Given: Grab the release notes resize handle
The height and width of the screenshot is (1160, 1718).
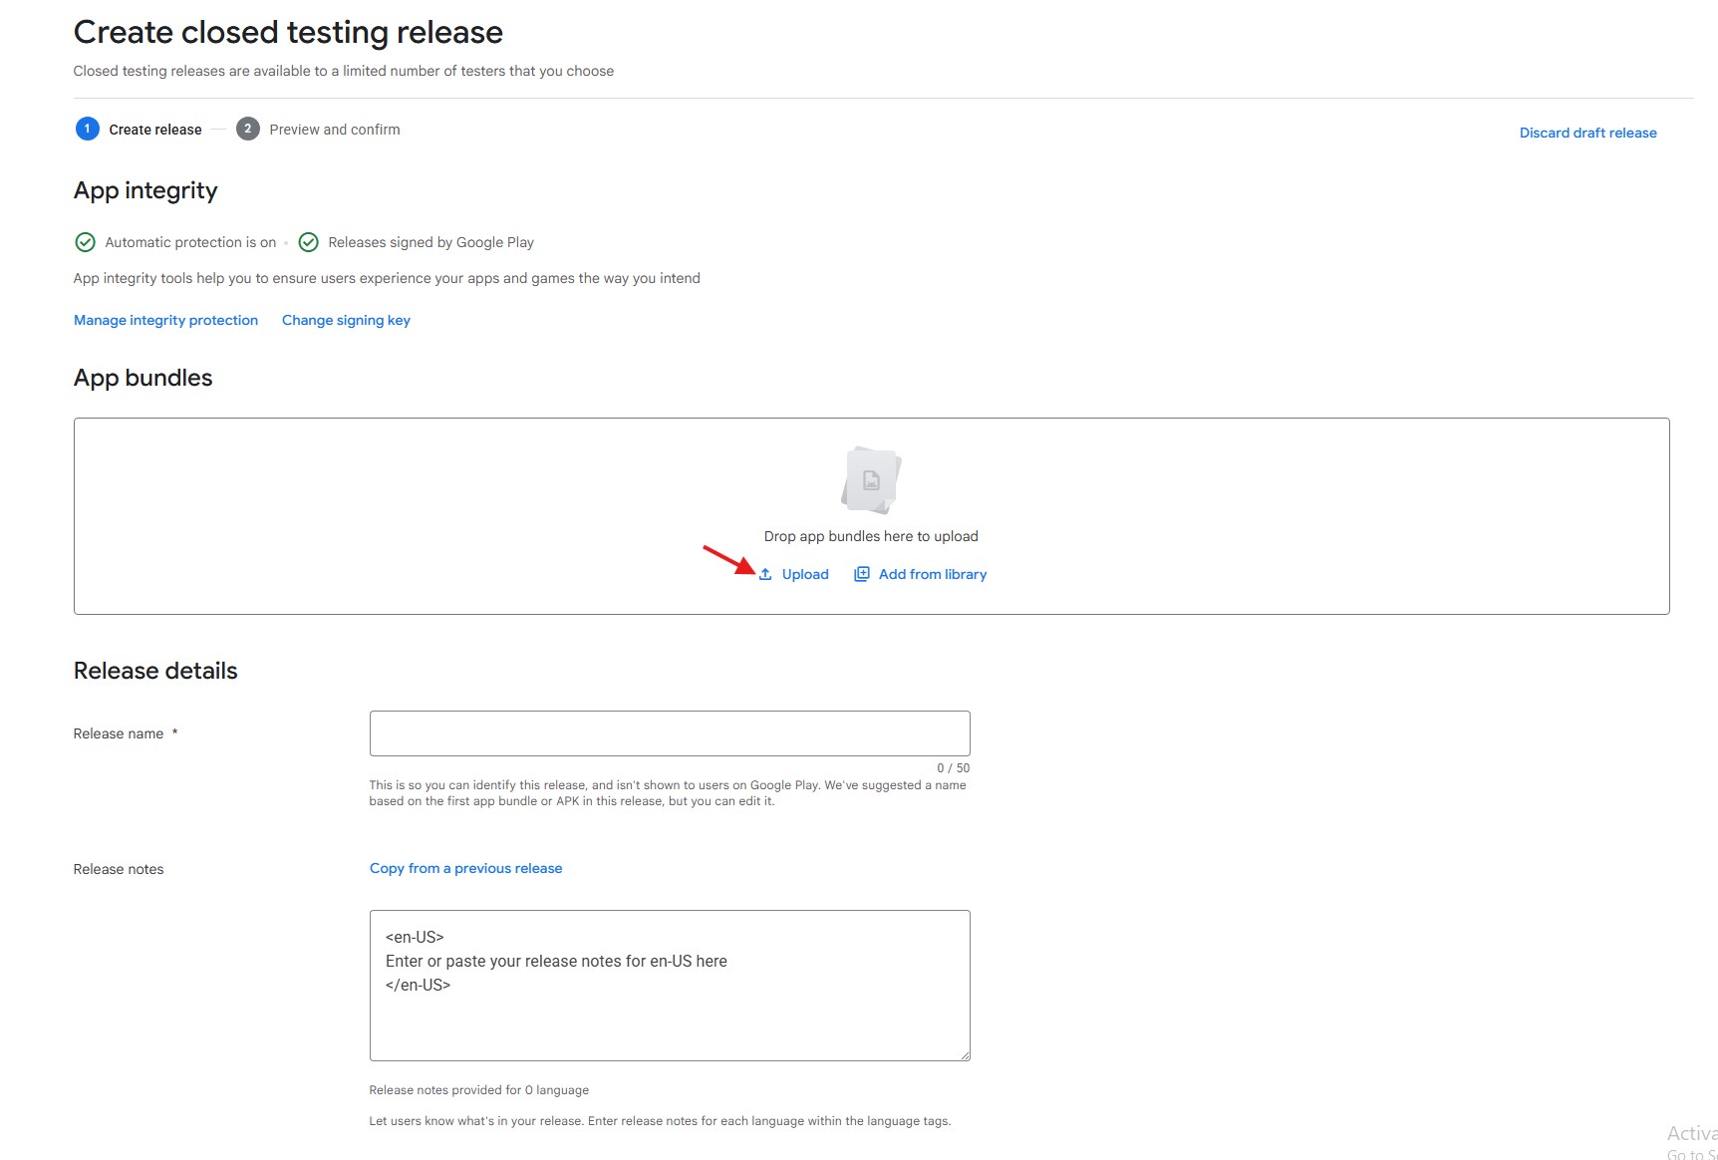Looking at the screenshot, I should click(x=964, y=1054).
